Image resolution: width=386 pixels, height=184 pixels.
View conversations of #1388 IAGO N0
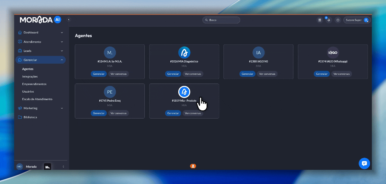[x=267, y=74]
